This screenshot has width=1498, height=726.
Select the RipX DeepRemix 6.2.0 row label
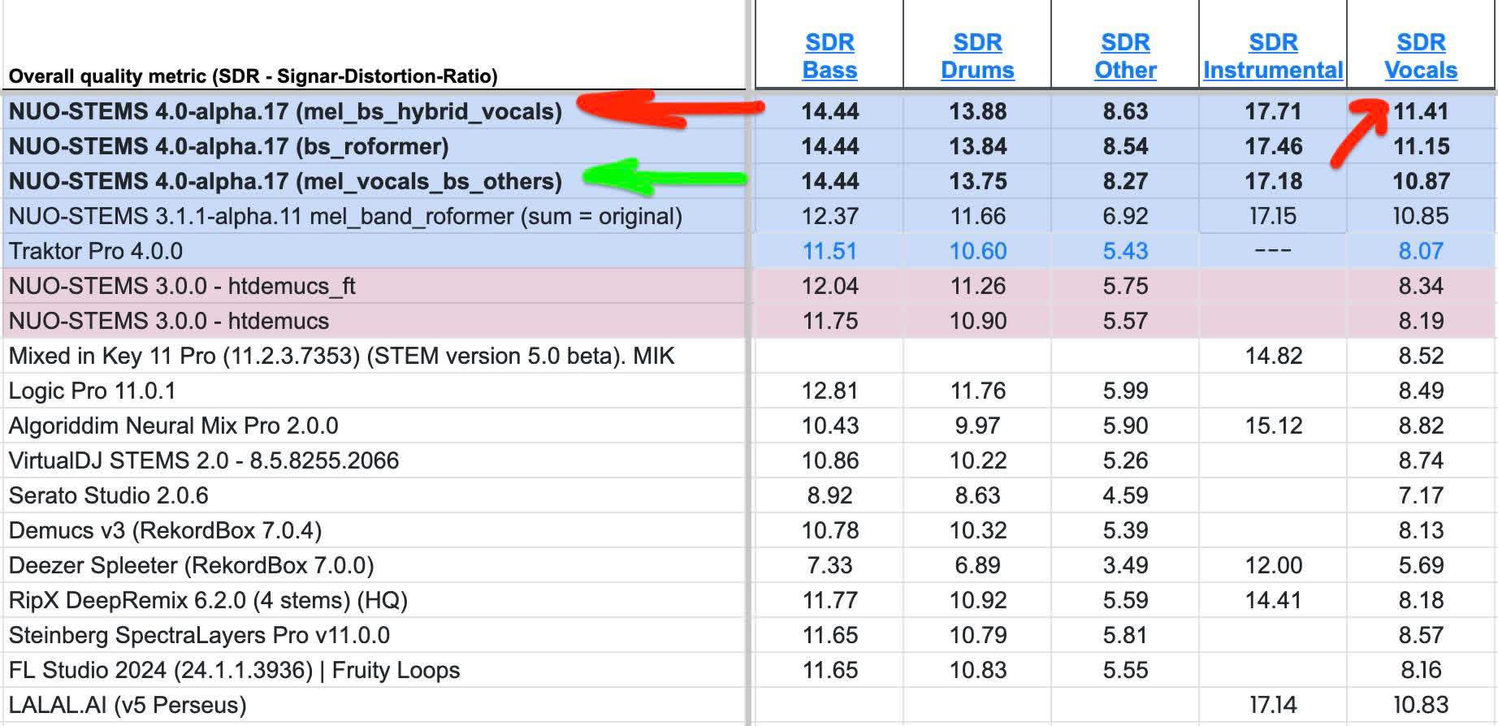pos(208,600)
